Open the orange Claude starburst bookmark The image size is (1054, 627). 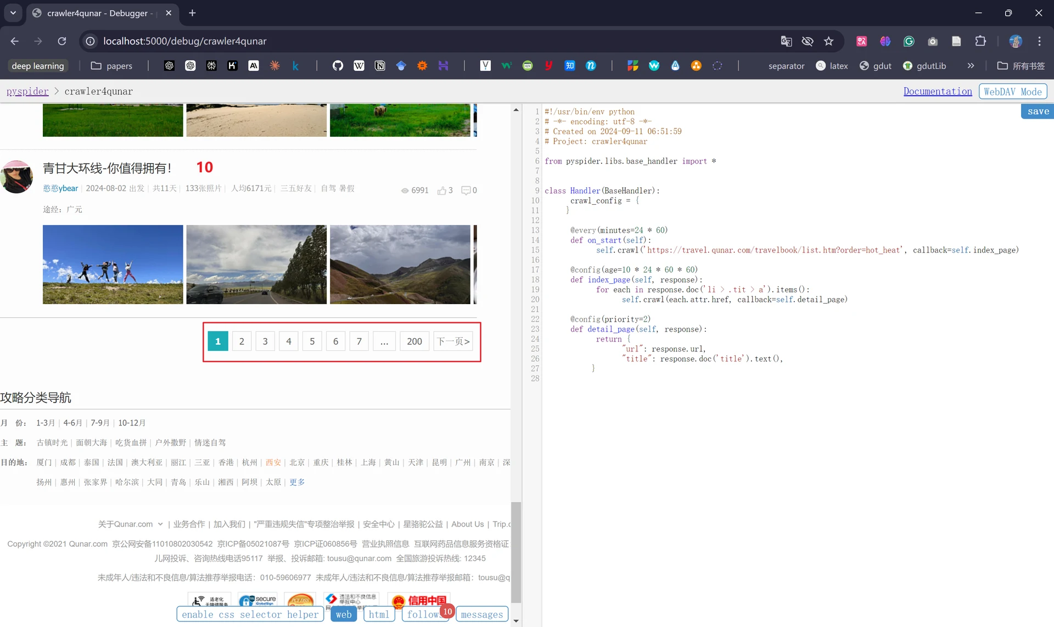pyautogui.click(x=274, y=66)
